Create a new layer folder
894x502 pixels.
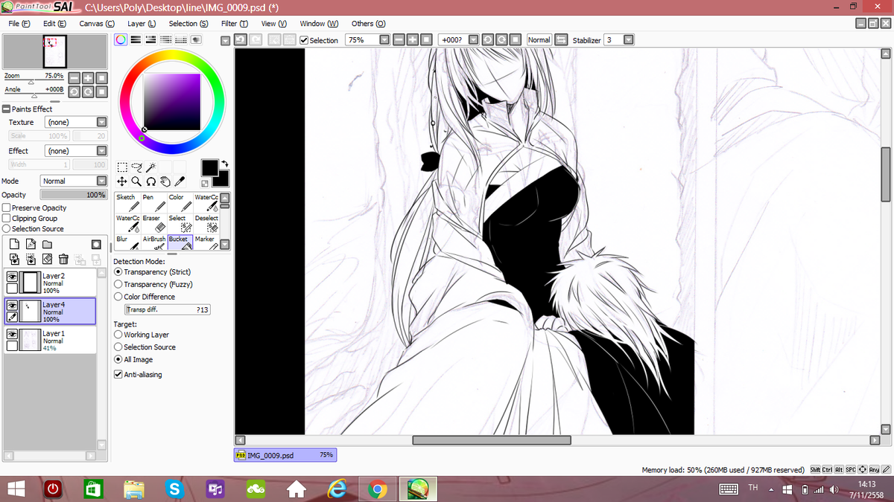(47, 244)
